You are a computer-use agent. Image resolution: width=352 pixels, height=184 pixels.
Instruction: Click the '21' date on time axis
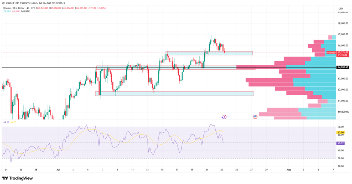(207, 170)
